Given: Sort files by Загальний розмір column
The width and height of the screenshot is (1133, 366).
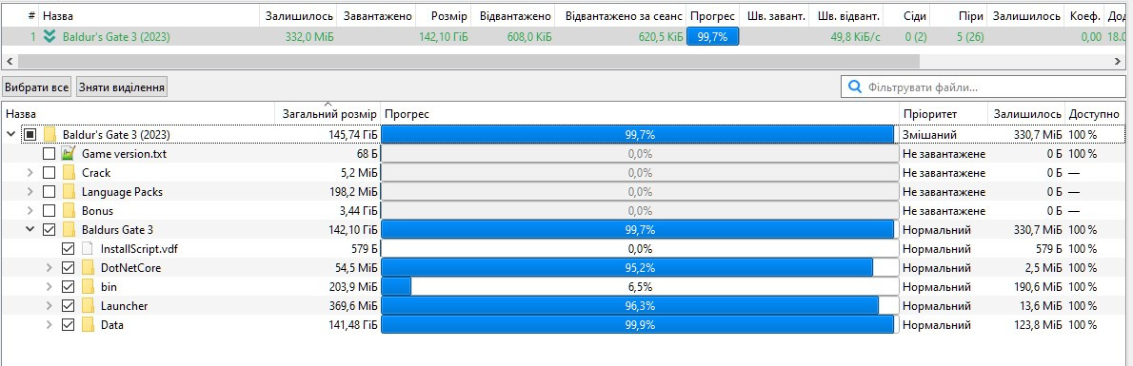Looking at the screenshot, I should (x=328, y=114).
